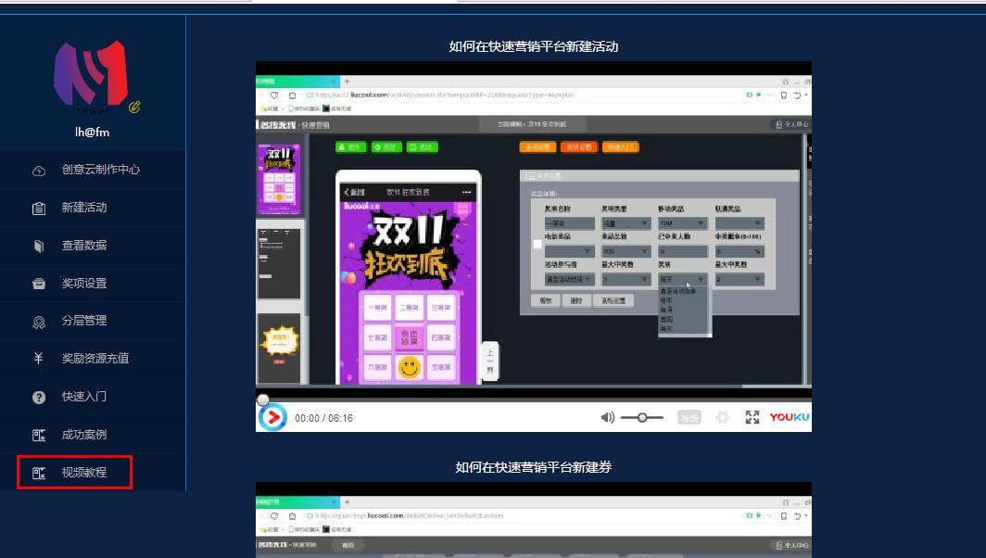Open the 查看数据 sidebar entry
The width and height of the screenshot is (986, 558).
click(83, 246)
